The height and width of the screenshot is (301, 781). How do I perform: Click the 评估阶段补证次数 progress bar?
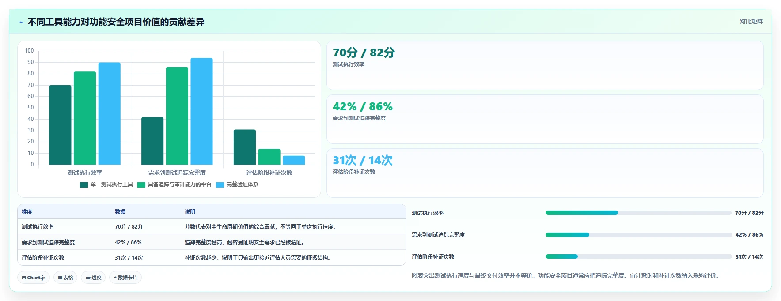coord(638,256)
